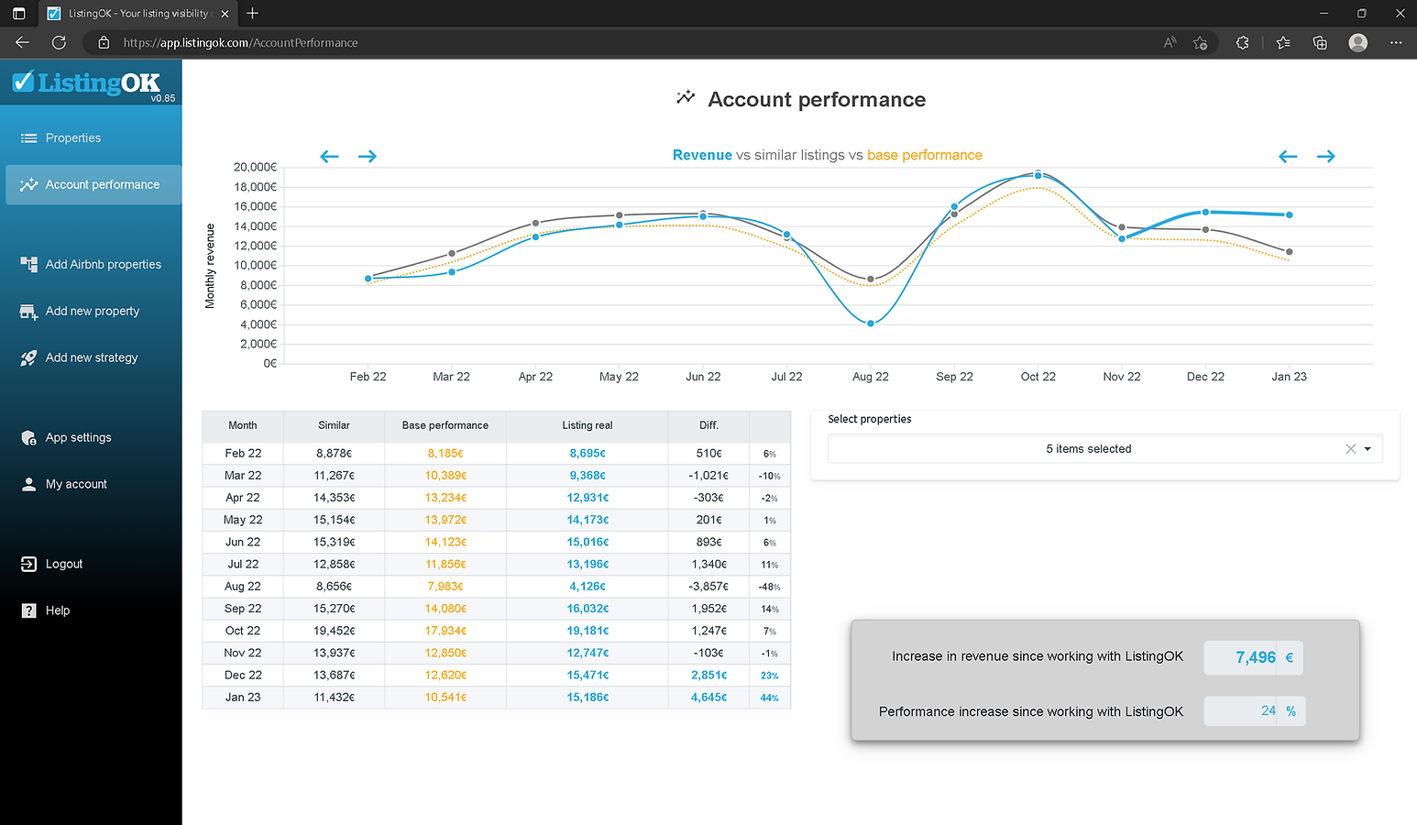
Task: Click the '5 items selected' field
Action: (1104, 449)
